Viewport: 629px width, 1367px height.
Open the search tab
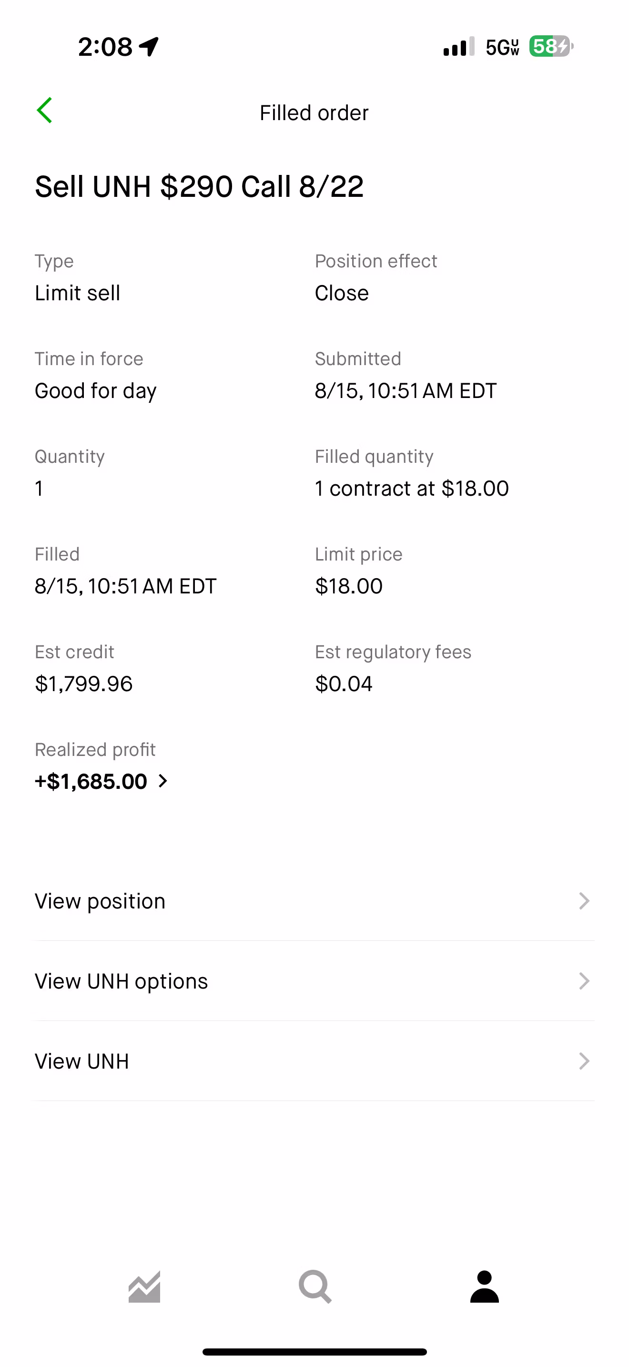point(314,1287)
